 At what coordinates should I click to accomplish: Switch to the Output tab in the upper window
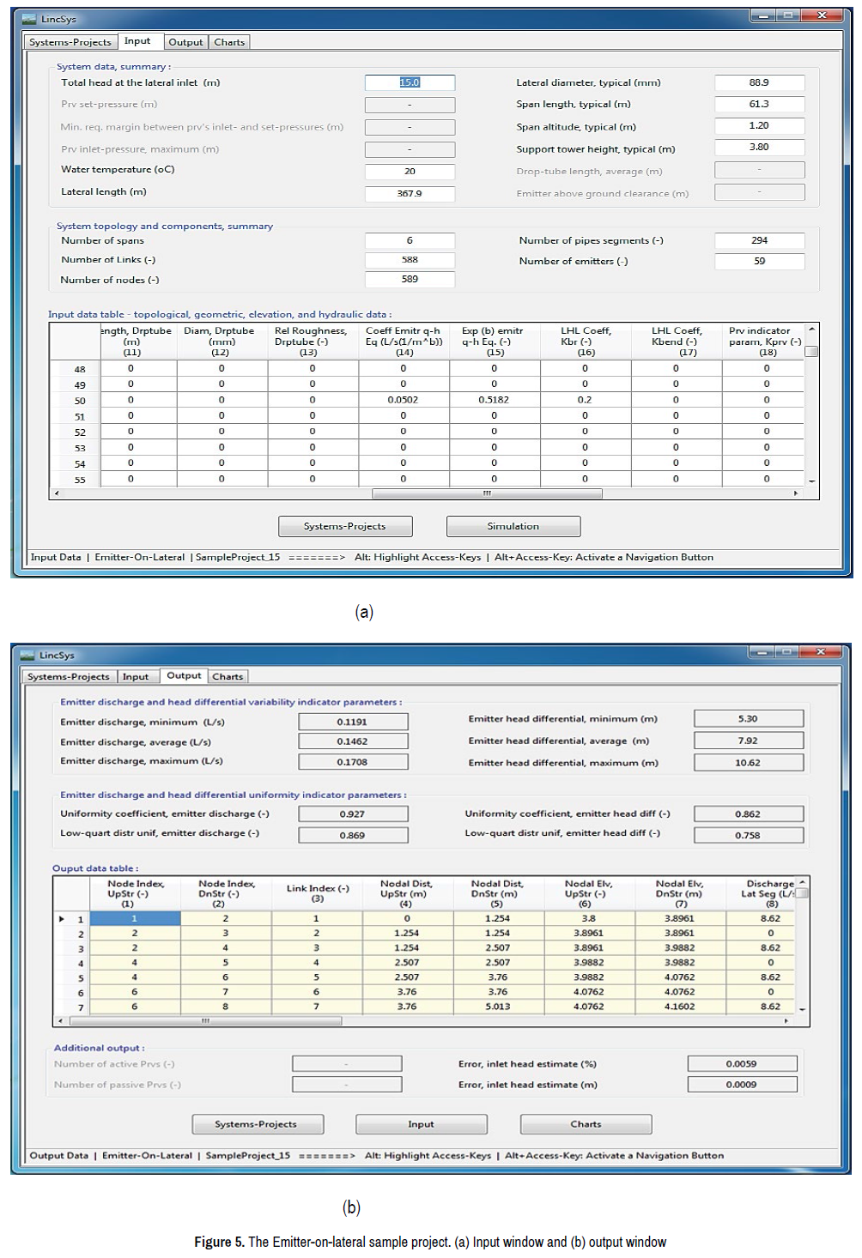coord(185,42)
